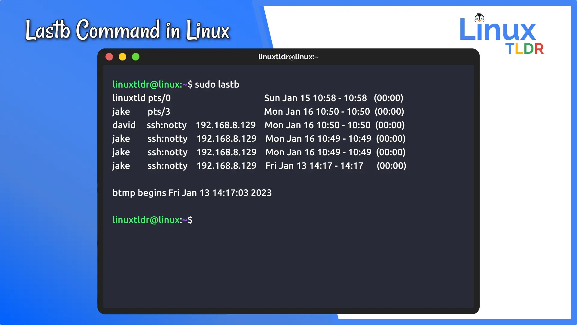577x325 pixels.
Task: Click the penguin icon on Linux logo
Action: [479, 18]
